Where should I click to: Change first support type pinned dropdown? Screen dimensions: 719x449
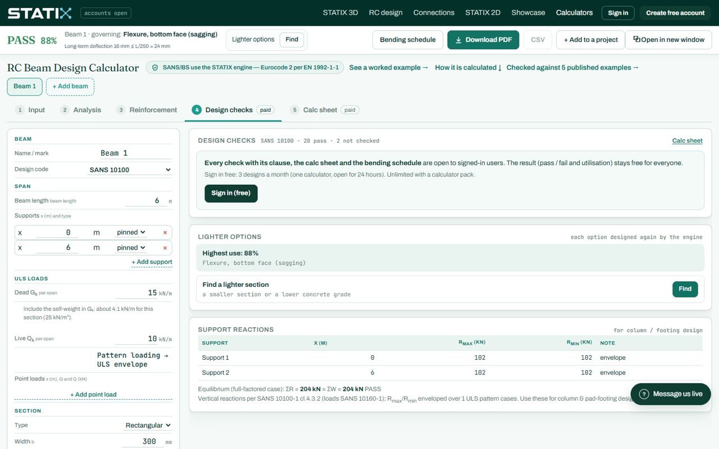[x=131, y=232]
